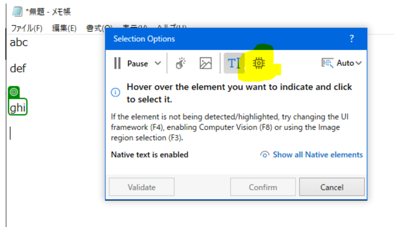
Task: Click the highlighted ghi text element
Action: (17, 107)
